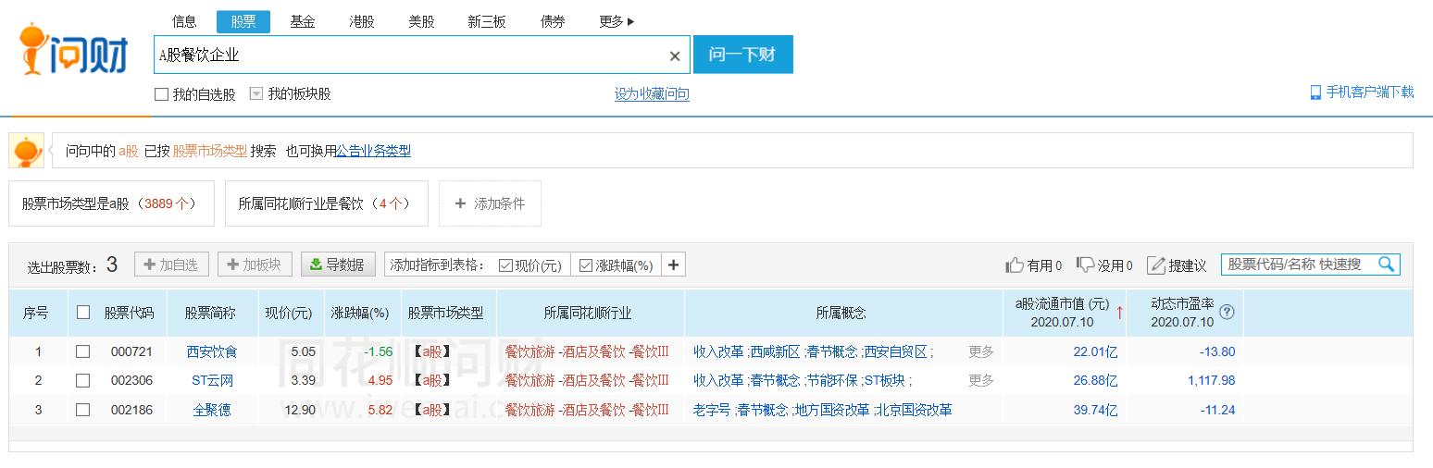This screenshot has height=468, width=1433.
Task: Expand the 更多 top menu
Action: [x=617, y=21]
